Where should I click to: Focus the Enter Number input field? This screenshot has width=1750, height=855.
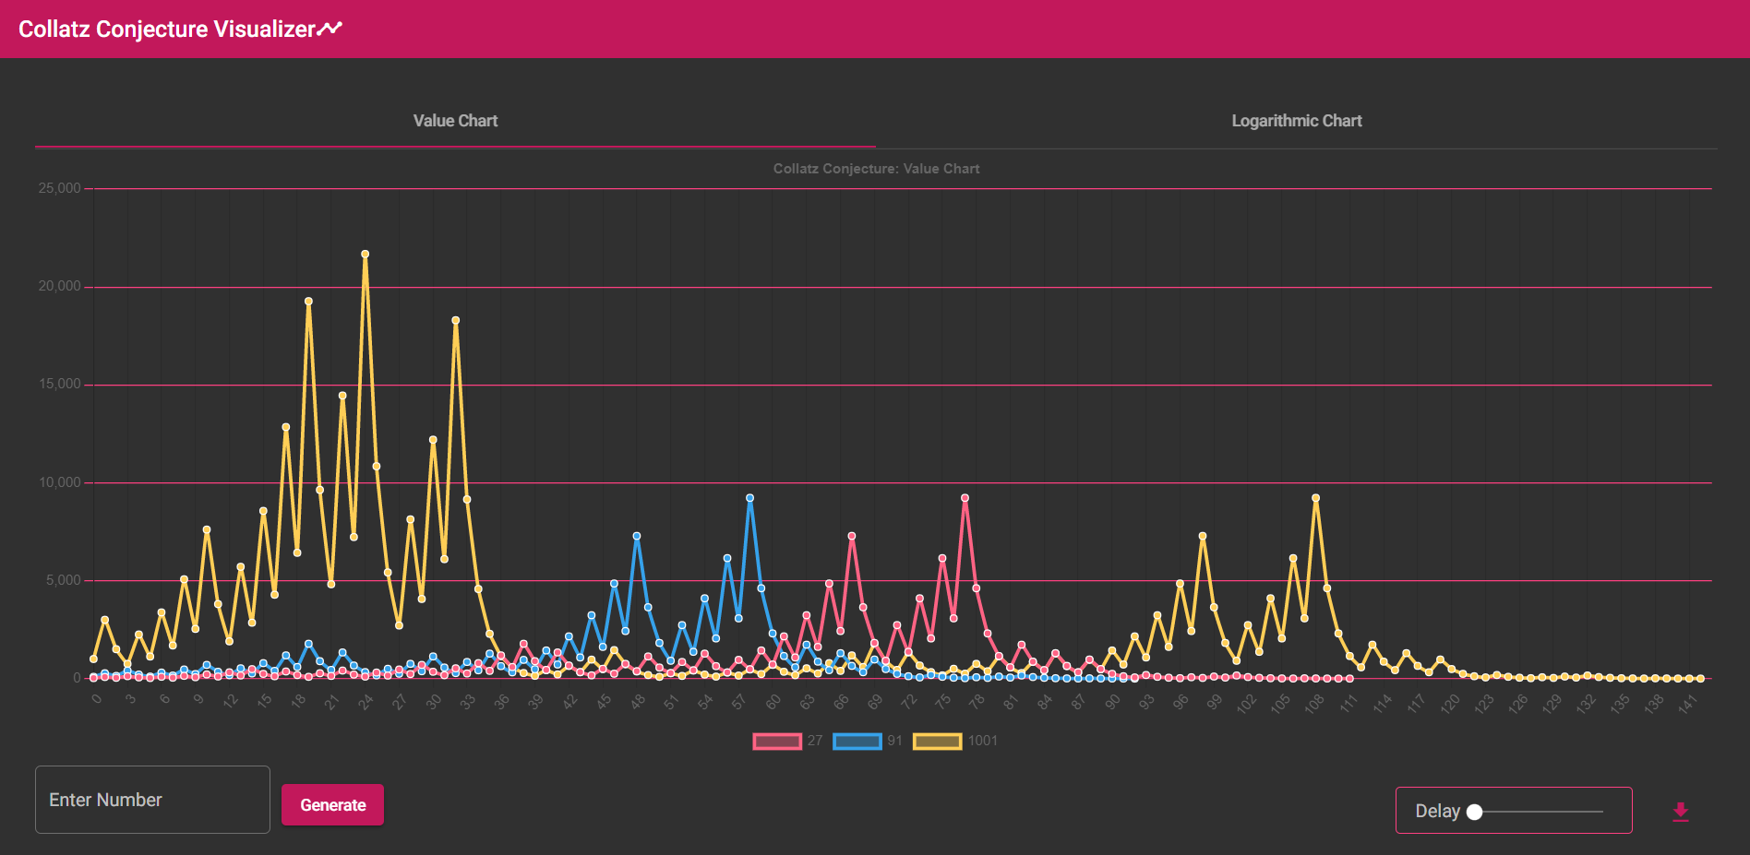point(152,800)
